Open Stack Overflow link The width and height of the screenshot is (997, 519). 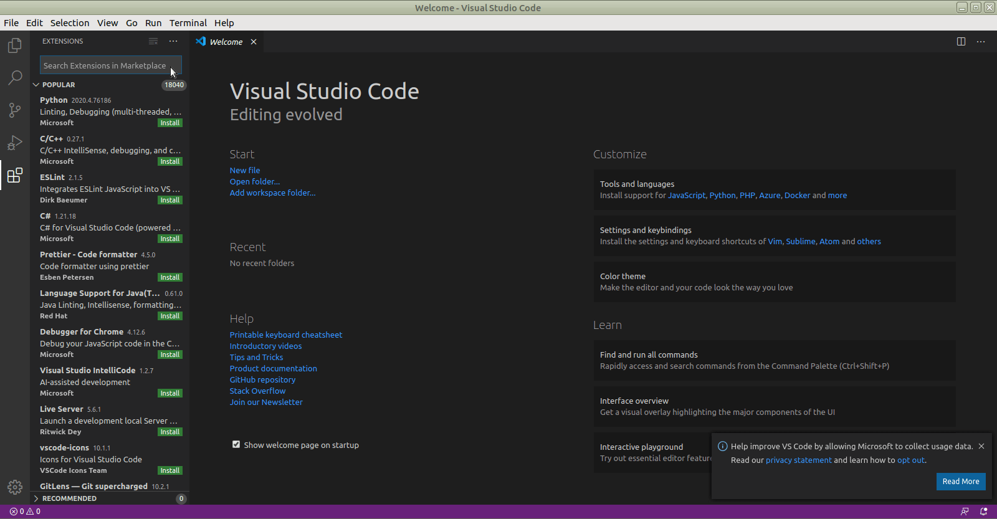[257, 391]
